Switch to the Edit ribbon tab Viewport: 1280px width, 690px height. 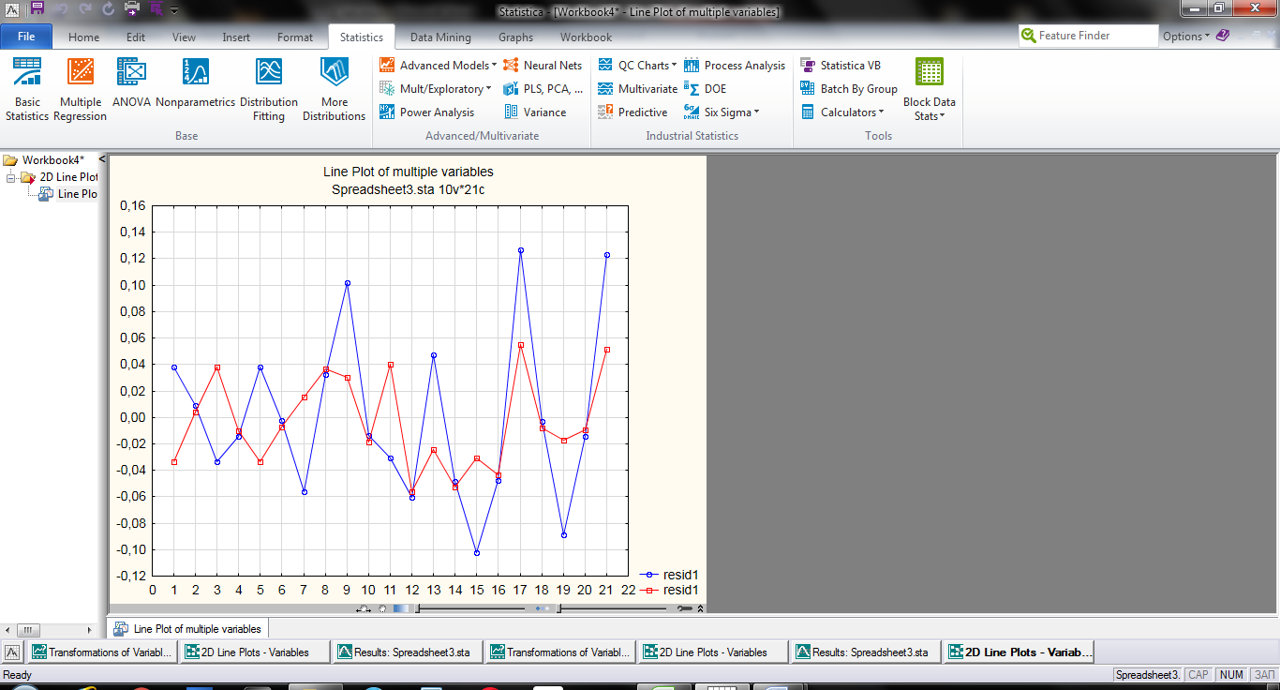pos(136,37)
